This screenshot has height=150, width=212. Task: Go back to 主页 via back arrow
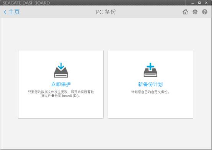[11, 12]
